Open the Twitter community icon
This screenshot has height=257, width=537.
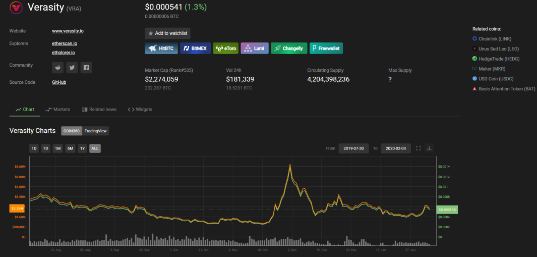coord(72,67)
